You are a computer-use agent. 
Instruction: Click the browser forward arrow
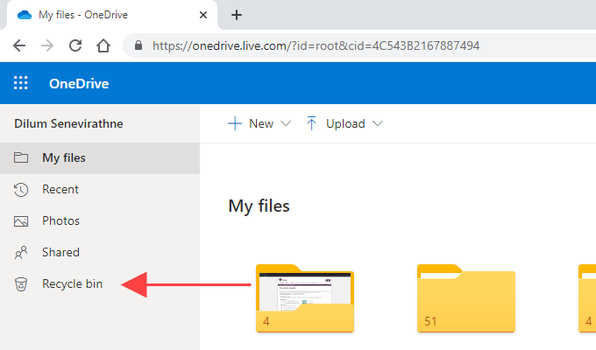click(x=47, y=45)
